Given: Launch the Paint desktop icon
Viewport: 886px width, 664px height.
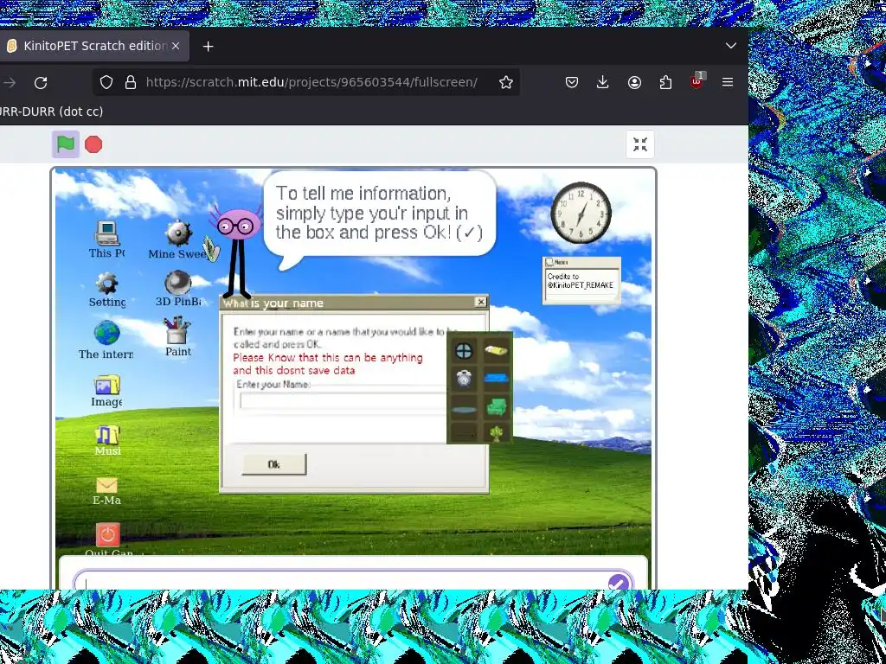Looking at the screenshot, I should (x=178, y=336).
